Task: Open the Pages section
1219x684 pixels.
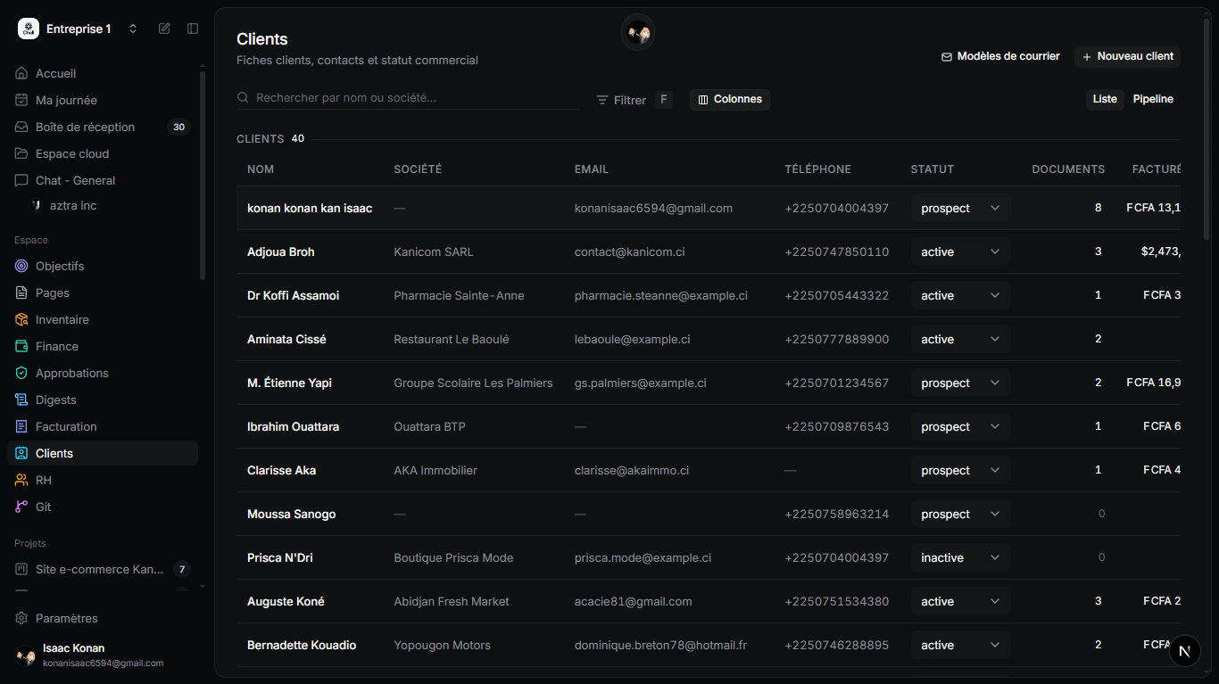Action: (103, 293)
